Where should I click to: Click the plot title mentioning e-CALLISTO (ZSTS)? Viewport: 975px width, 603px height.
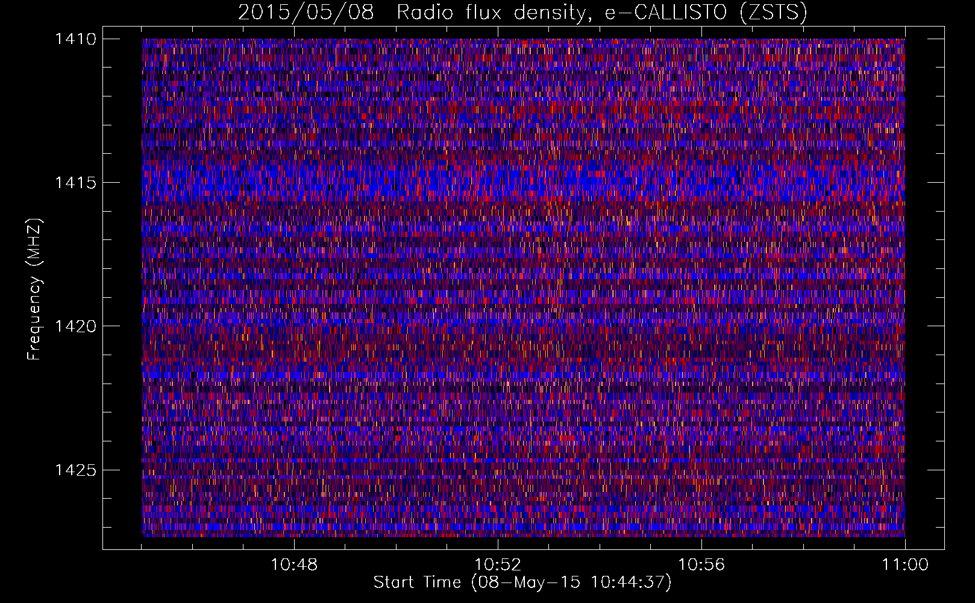(x=522, y=13)
